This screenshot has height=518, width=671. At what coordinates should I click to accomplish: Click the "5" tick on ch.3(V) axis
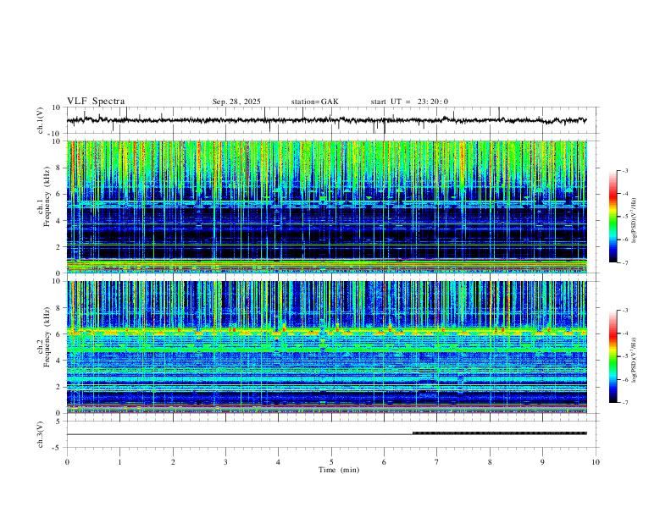(x=58, y=421)
